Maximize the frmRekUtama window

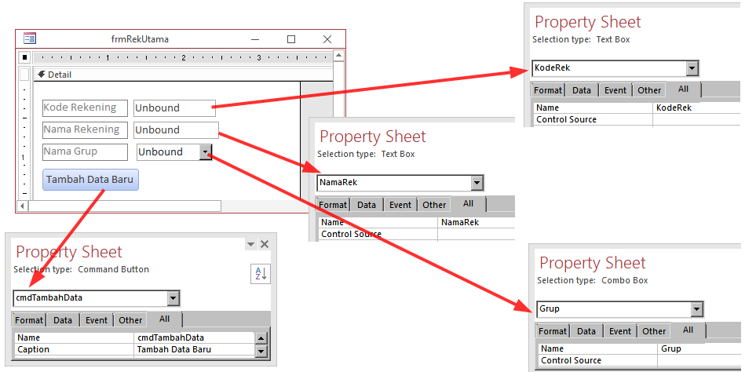(x=291, y=39)
